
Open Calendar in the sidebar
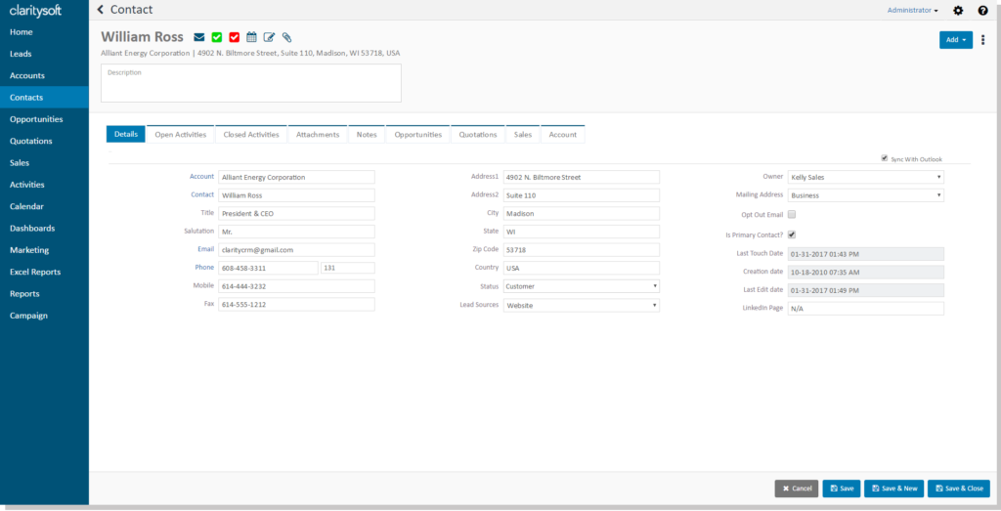point(44,206)
